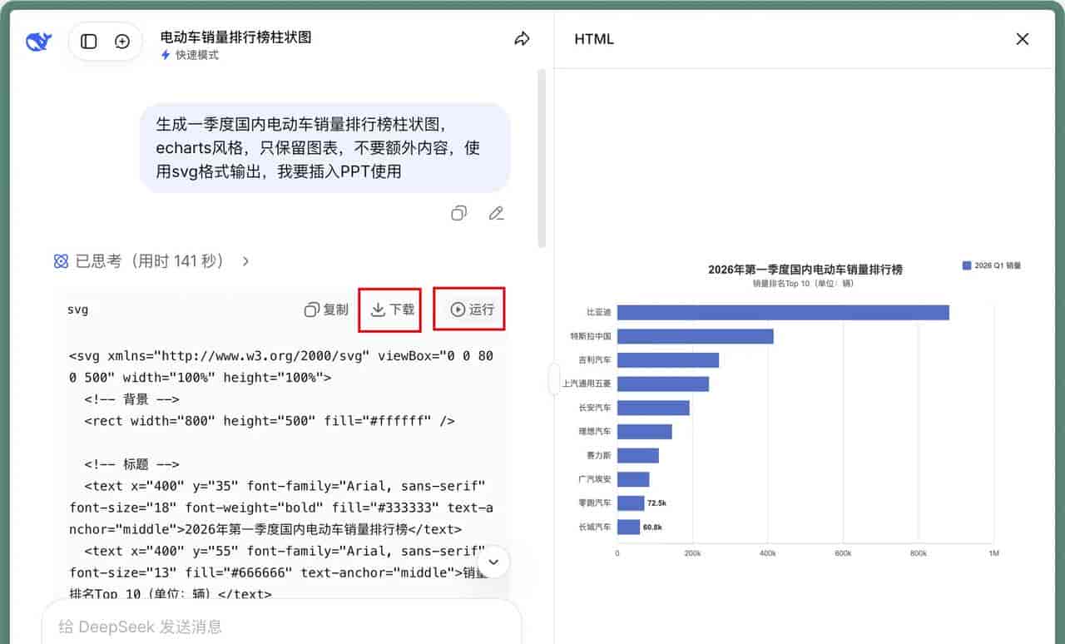
Task: Click the 上汽通用五菱 label in chart
Action: [x=587, y=384]
